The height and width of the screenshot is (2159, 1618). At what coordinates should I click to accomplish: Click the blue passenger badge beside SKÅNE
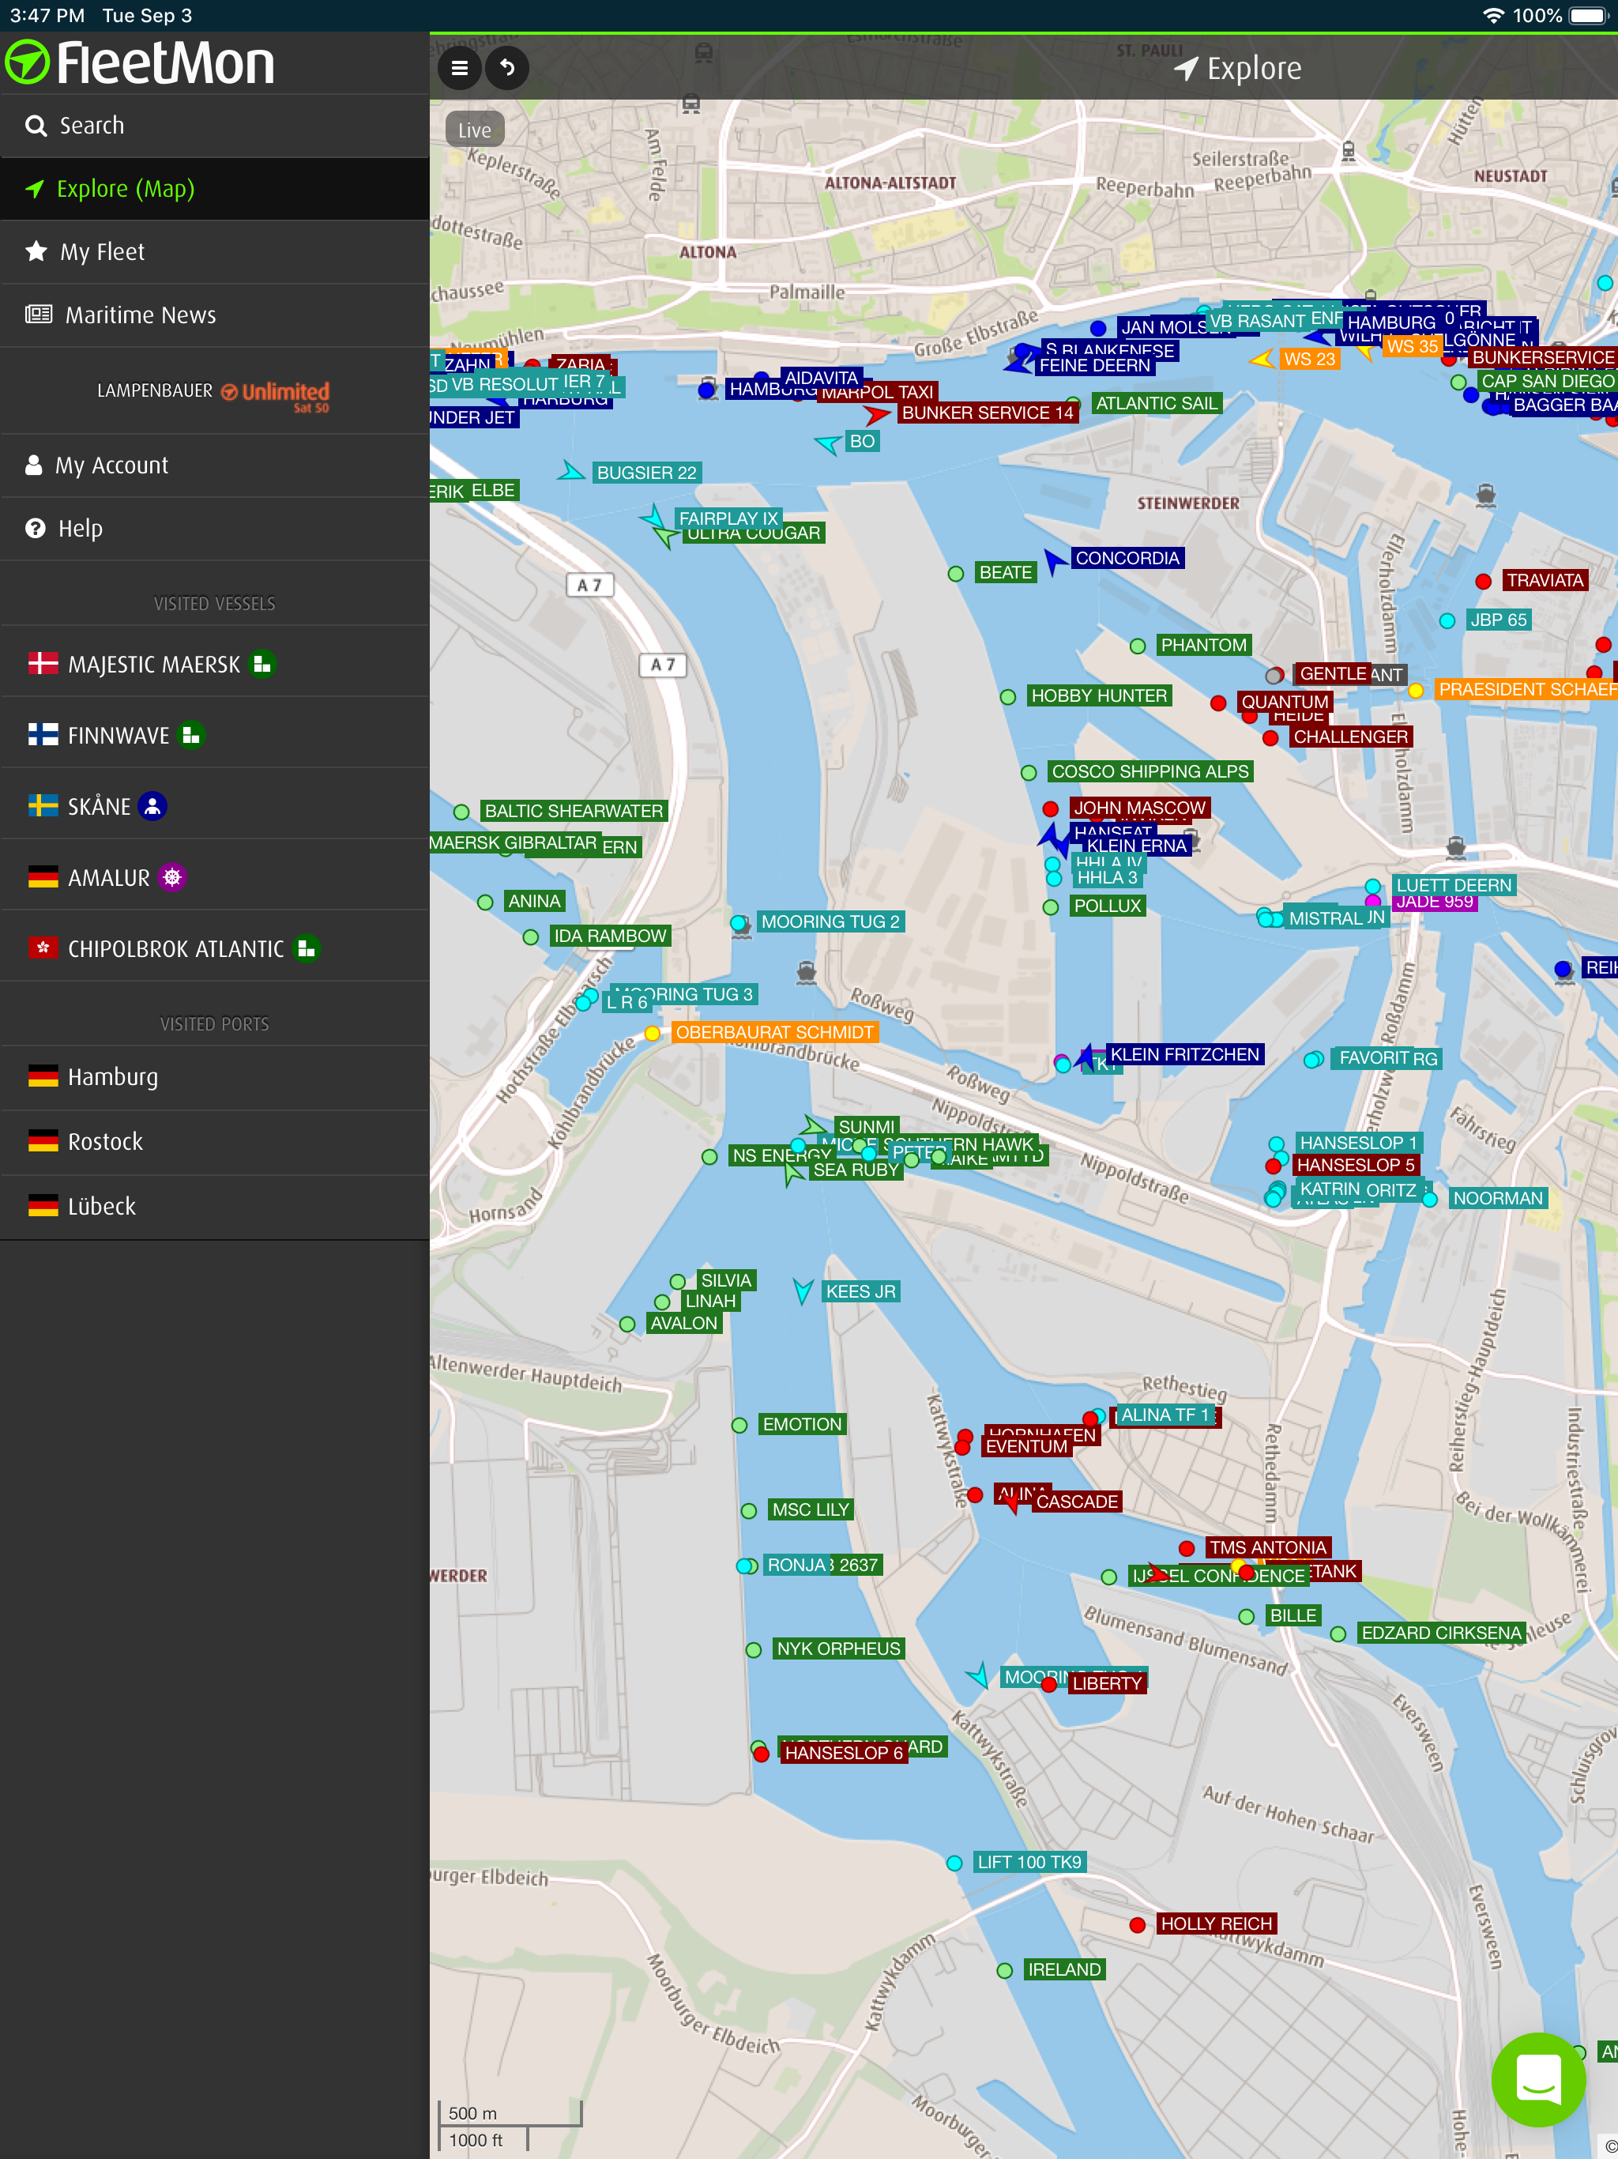point(152,807)
